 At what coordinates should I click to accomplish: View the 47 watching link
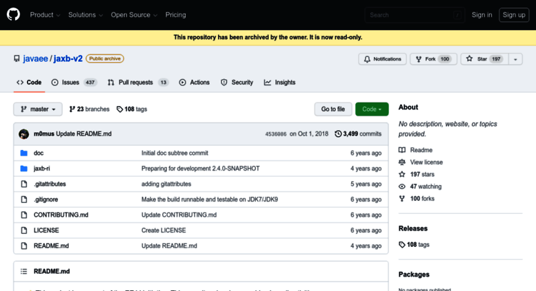[420, 186]
